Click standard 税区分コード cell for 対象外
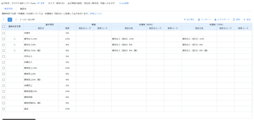This screenshot has height=120, width=254. (x=85, y=33)
